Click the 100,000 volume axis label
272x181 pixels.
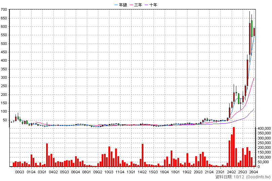(x=264, y=157)
